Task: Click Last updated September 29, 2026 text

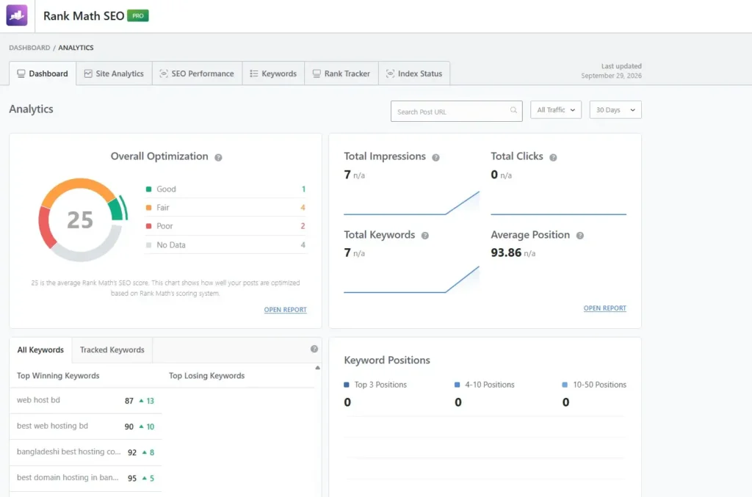Action: coord(612,71)
